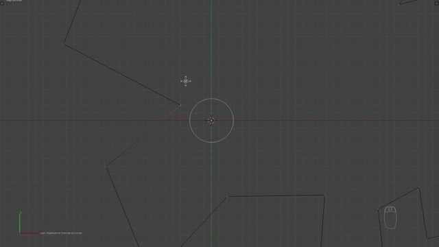Select the orange highlighted vertex at the edge end
This screenshot has height=247, width=439.
pyautogui.click(x=180, y=105)
